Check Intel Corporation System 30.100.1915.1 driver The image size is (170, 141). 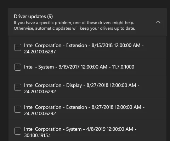[18, 131]
